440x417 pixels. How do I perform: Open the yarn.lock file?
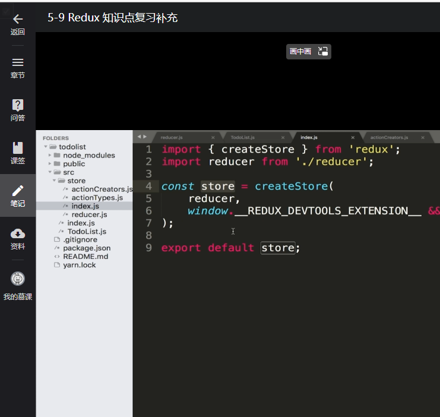tap(79, 265)
